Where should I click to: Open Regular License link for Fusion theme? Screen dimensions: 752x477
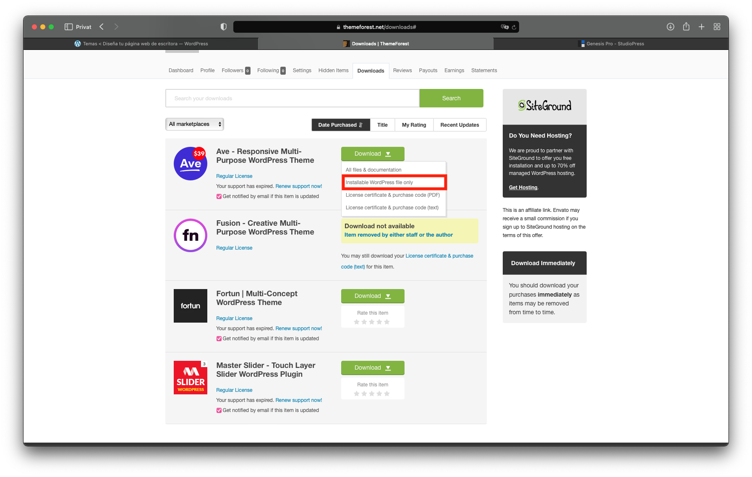click(x=234, y=248)
